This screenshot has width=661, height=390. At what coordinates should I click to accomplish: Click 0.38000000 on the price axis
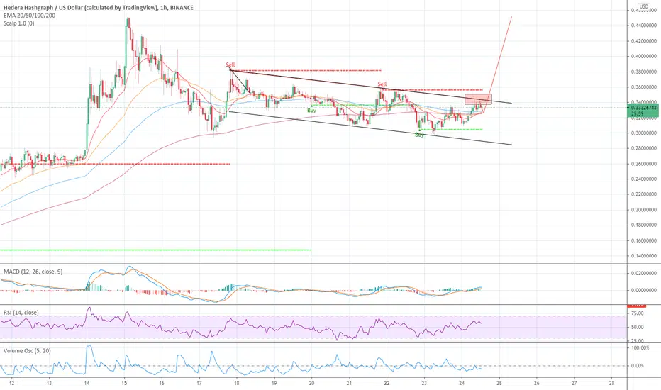(644, 72)
